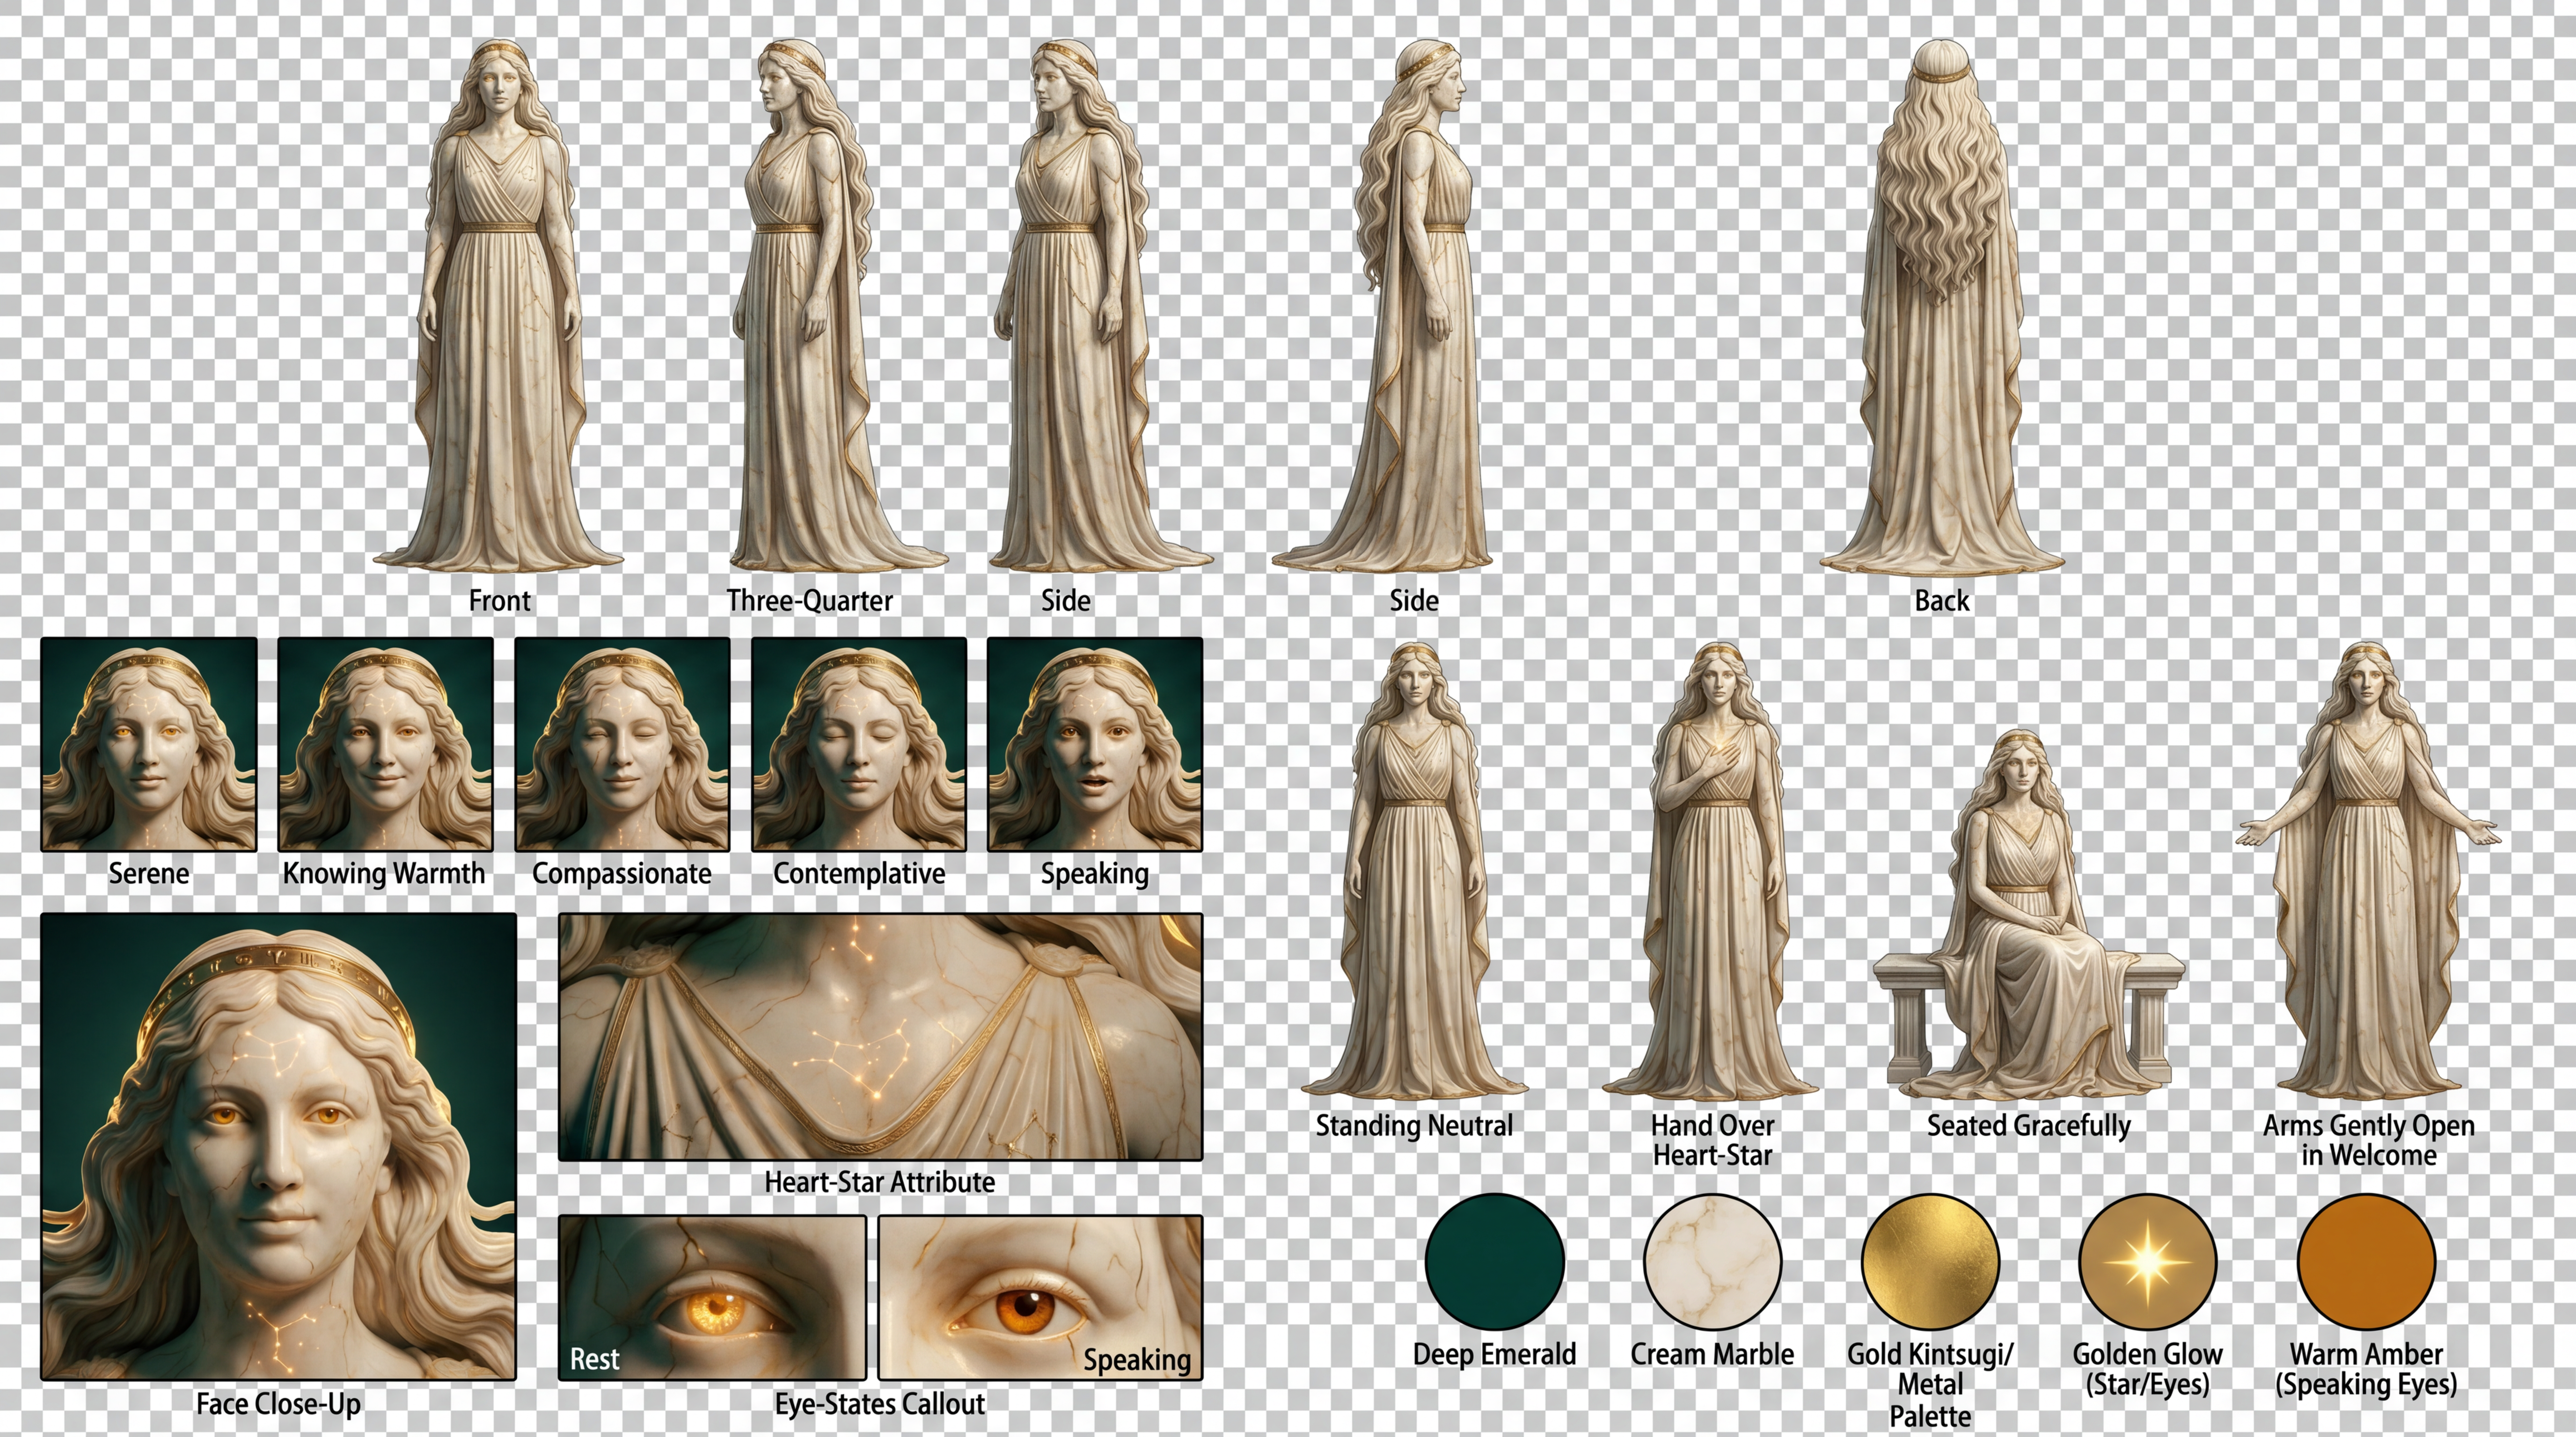Click the Standing Neutral pose figure

pos(1414,870)
